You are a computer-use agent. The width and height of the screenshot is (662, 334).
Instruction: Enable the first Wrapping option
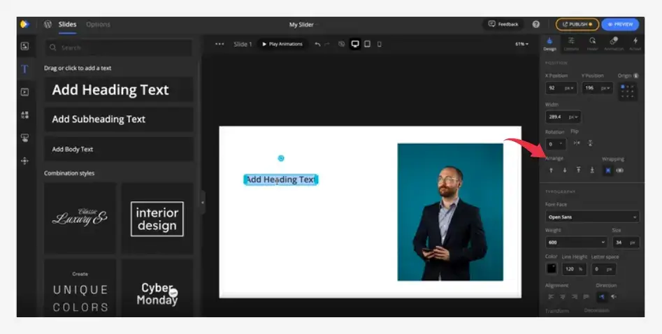click(x=607, y=170)
